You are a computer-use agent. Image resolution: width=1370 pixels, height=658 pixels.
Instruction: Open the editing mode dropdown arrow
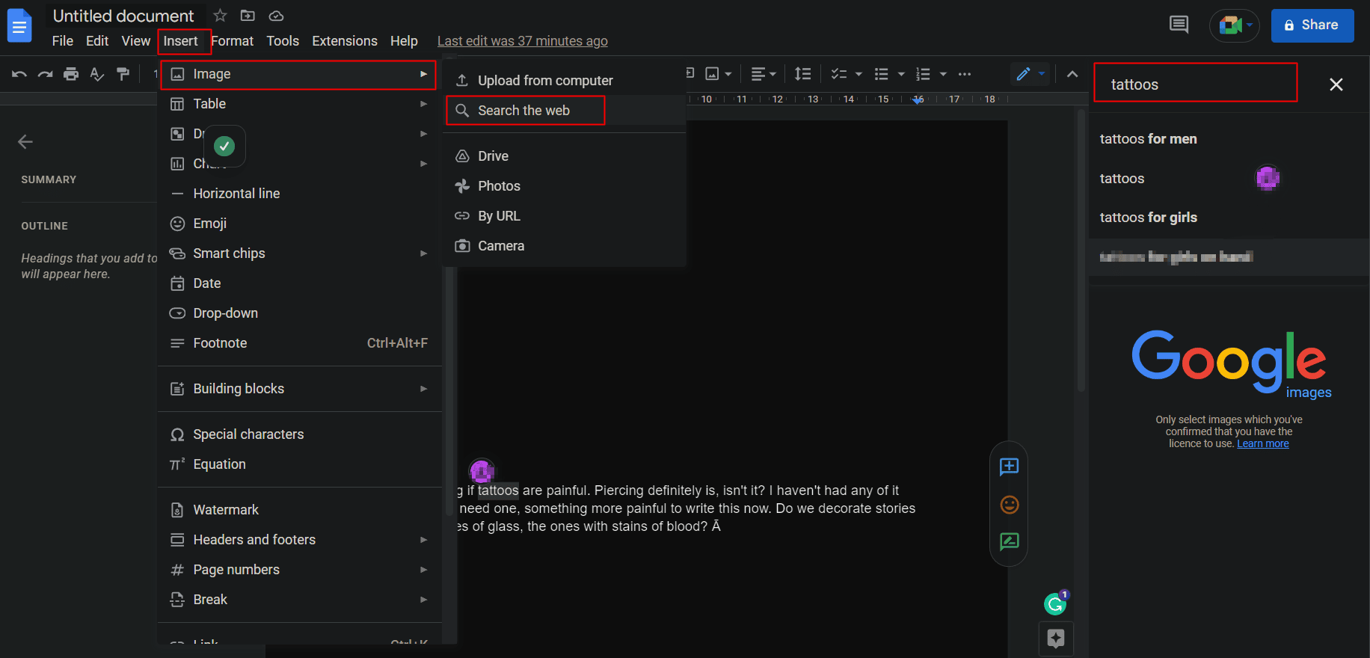click(x=1042, y=74)
